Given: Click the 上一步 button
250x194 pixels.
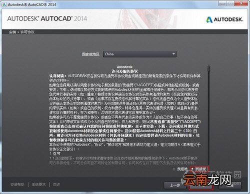Looking at the screenshot, I should point(175,185).
